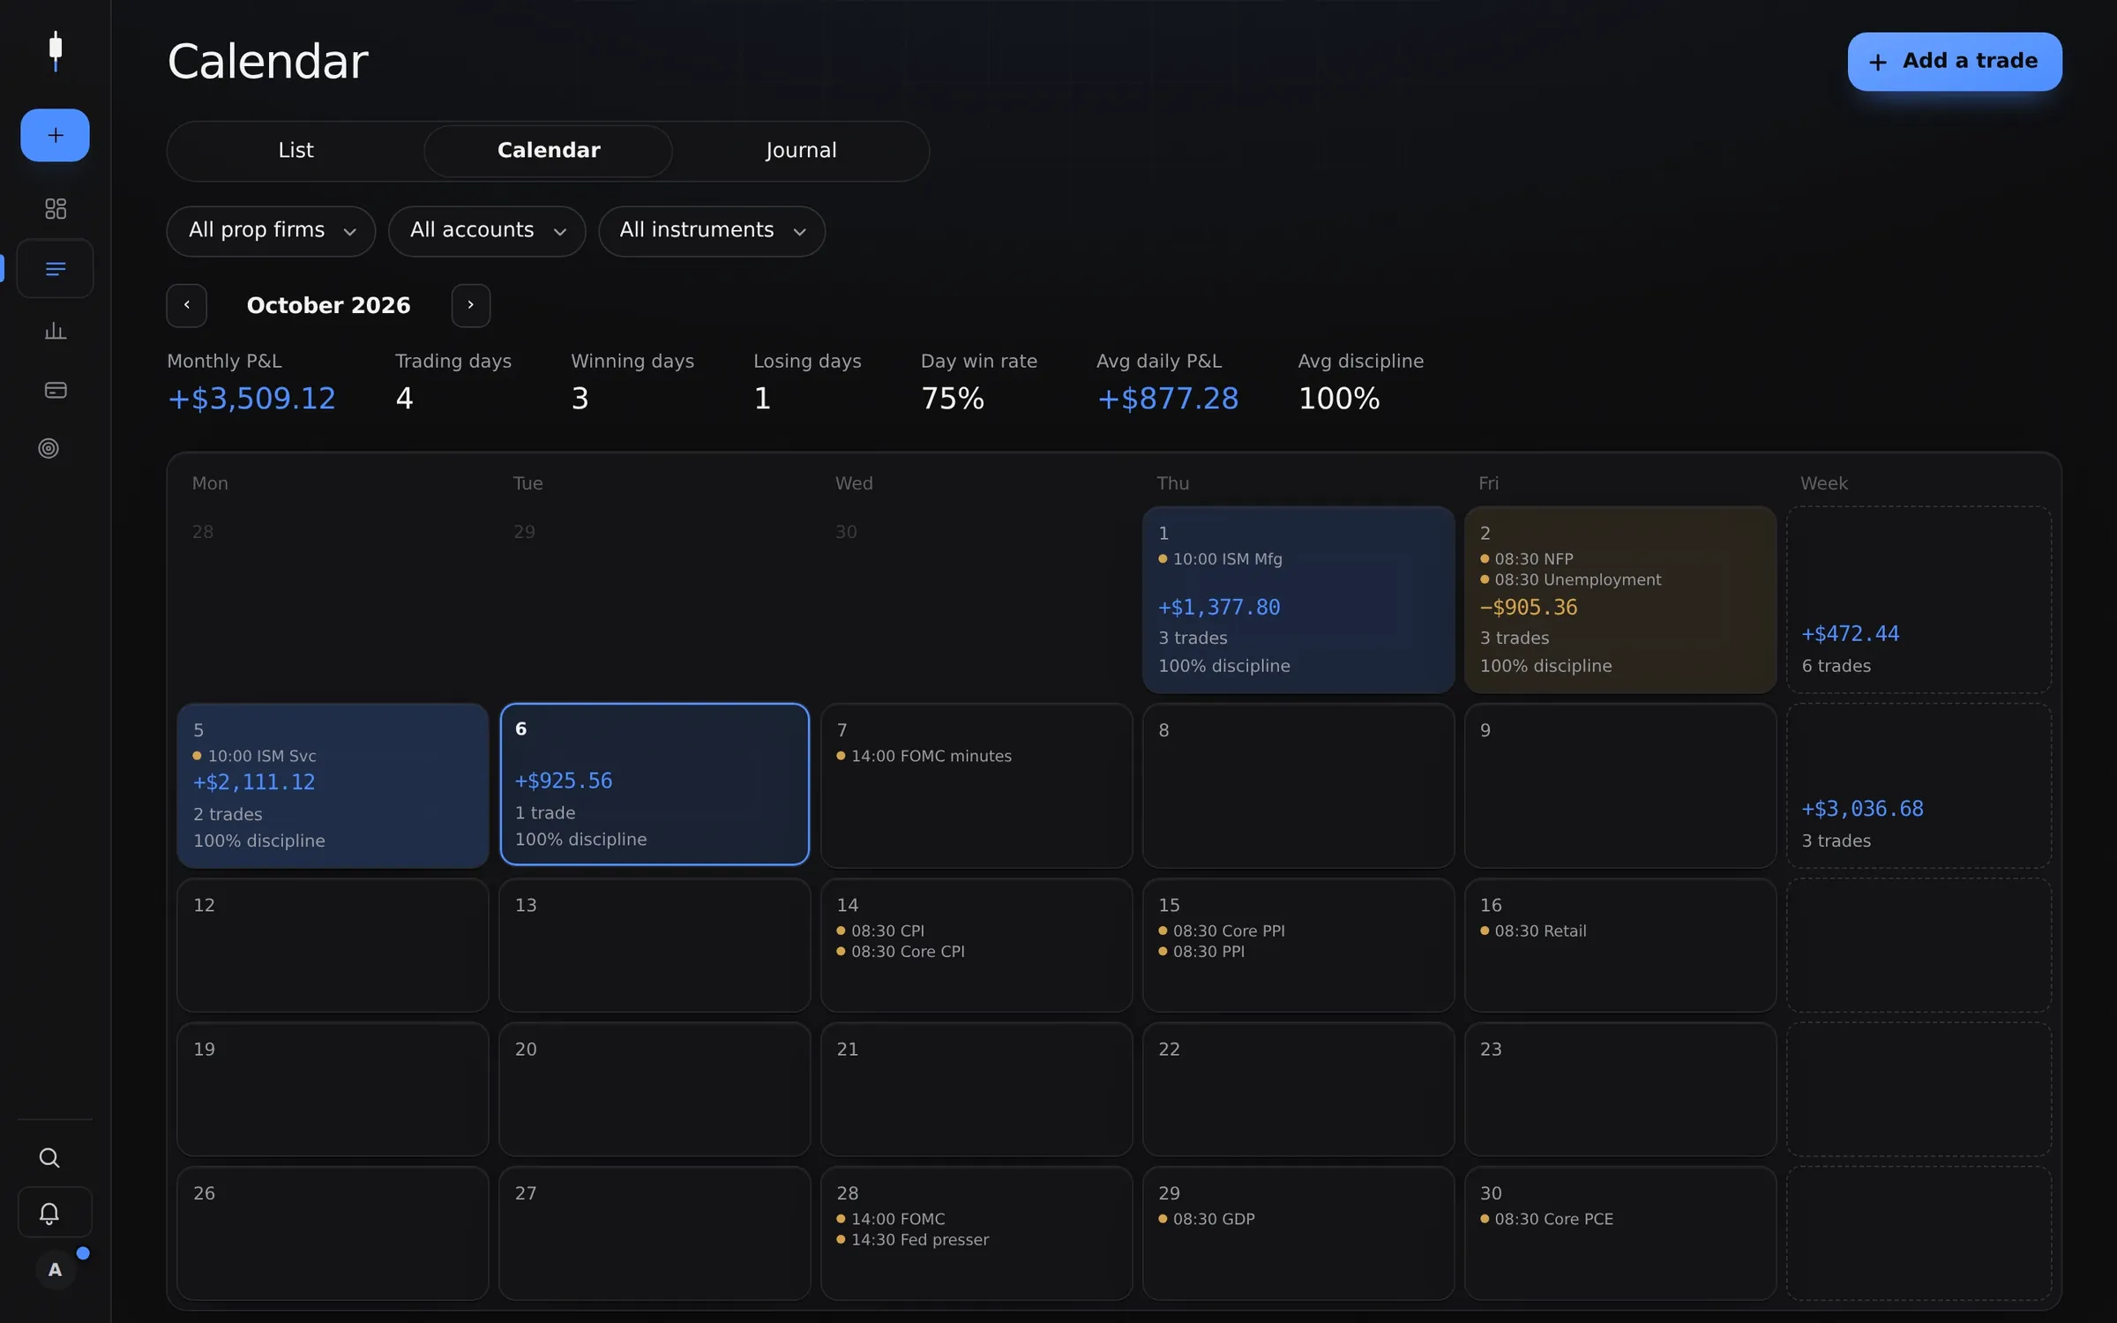Open October 15 PPI day cell
Viewport: 2117px width, 1323px height.
tap(1298, 945)
